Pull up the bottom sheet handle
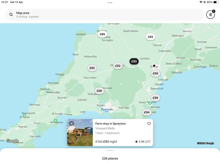 coord(110,150)
